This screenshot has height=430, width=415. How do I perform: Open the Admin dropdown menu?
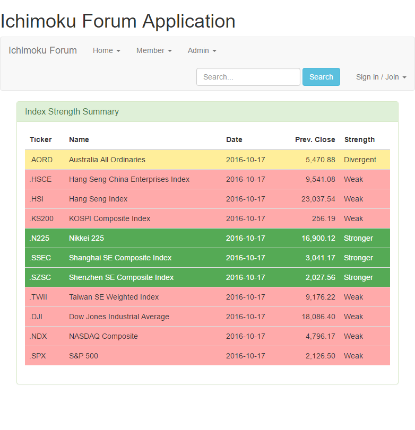pyautogui.click(x=202, y=50)
